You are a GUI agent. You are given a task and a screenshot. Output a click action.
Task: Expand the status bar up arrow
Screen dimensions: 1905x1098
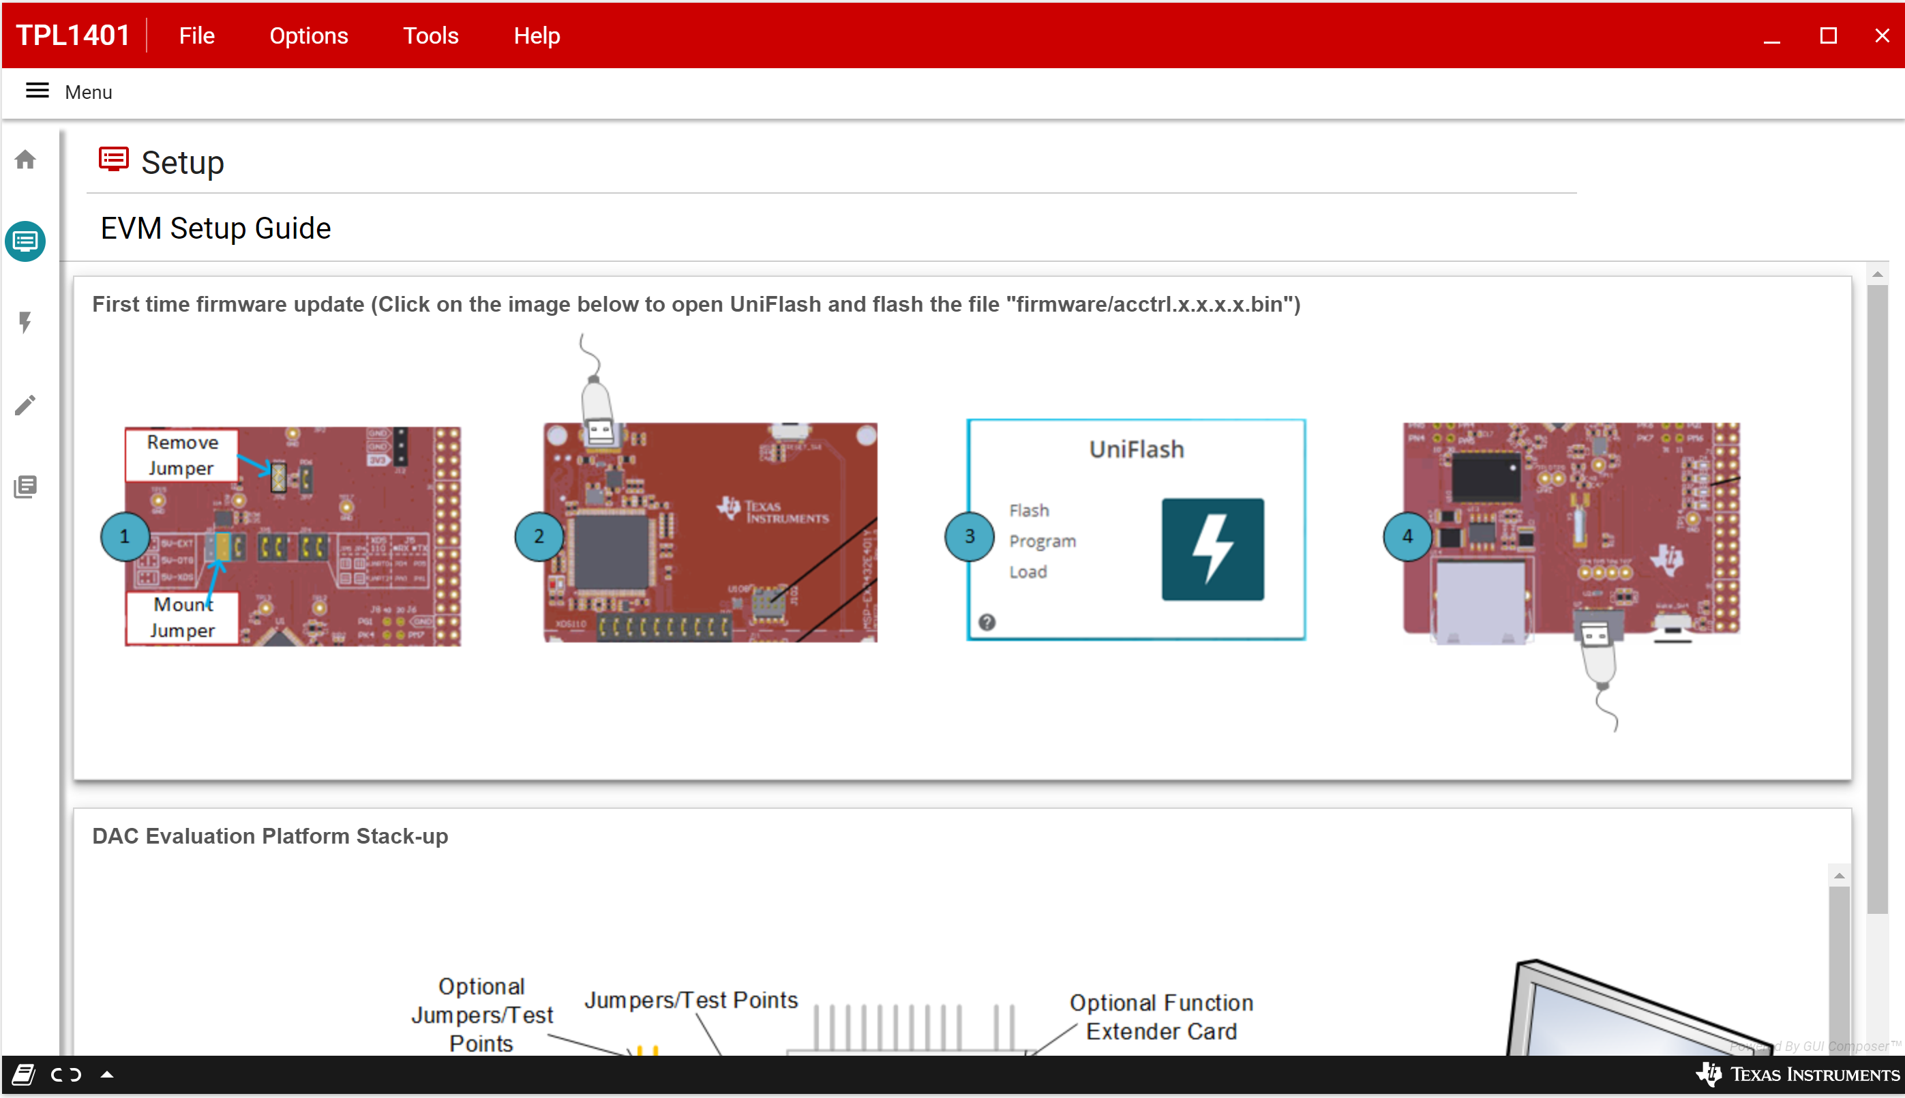[x=107, y=1075]
